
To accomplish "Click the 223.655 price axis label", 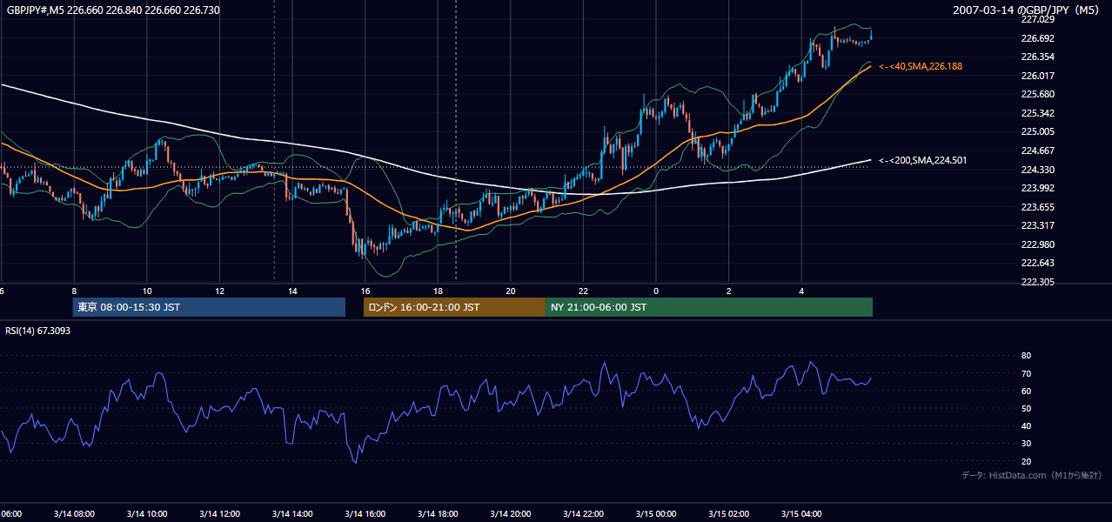I will 1037,207.
